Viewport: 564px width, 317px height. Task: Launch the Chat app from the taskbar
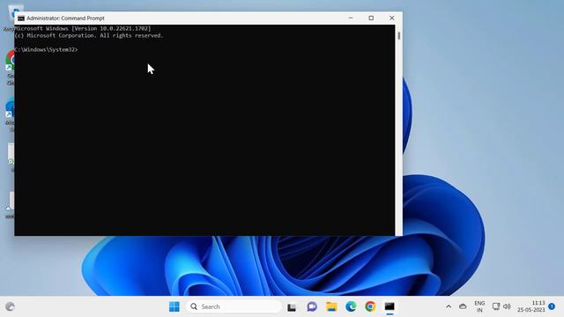tap(312, 306)
